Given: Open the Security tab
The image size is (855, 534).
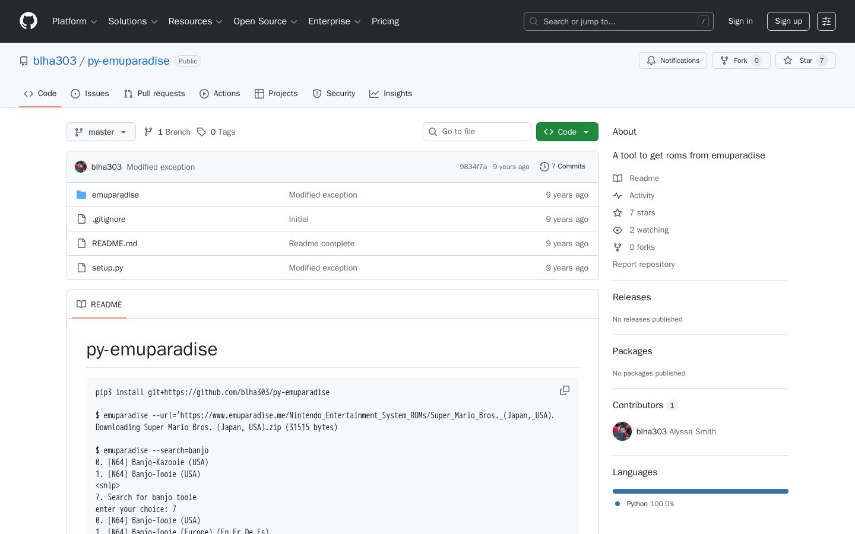Looking at the screenshot, I should (x=334, y=94).
